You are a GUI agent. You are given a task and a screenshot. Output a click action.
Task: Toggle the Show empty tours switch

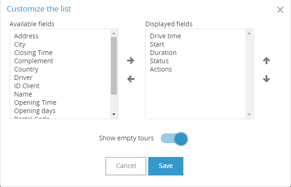pyautogui.click(x=174, y=139)
